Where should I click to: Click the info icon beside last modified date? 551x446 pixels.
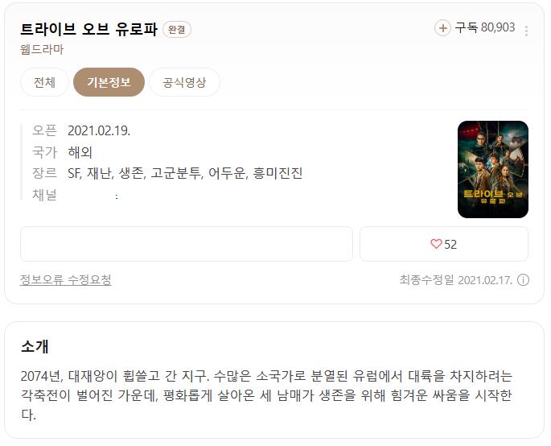(523, 280)
